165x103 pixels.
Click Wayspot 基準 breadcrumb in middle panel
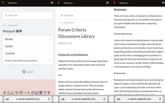click(x=69, y=23)
